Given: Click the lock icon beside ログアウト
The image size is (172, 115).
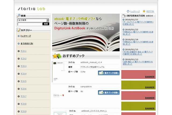Looking at the screenshot, I should click(x=144, y=11).
